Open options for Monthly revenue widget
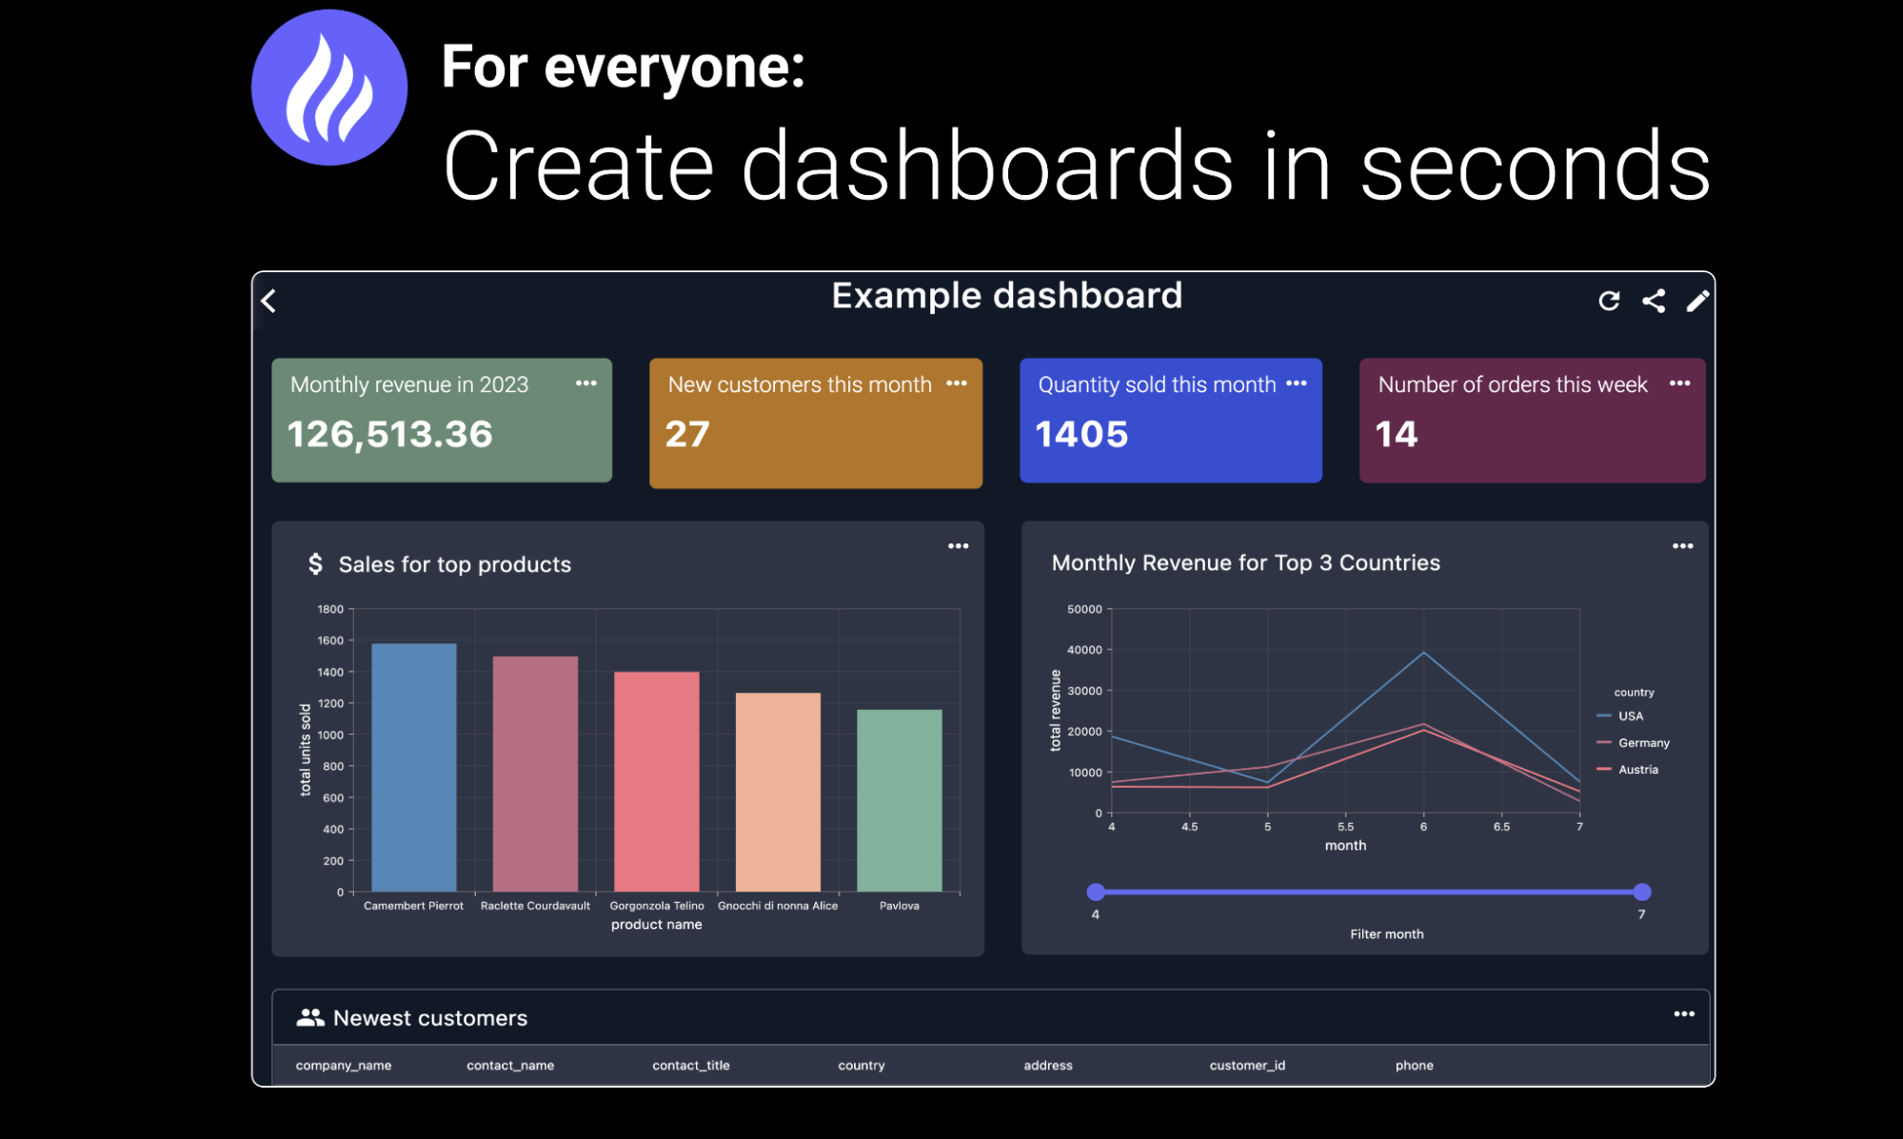This screenshot has height=1139, width=1903. click(x=586, y=385)
